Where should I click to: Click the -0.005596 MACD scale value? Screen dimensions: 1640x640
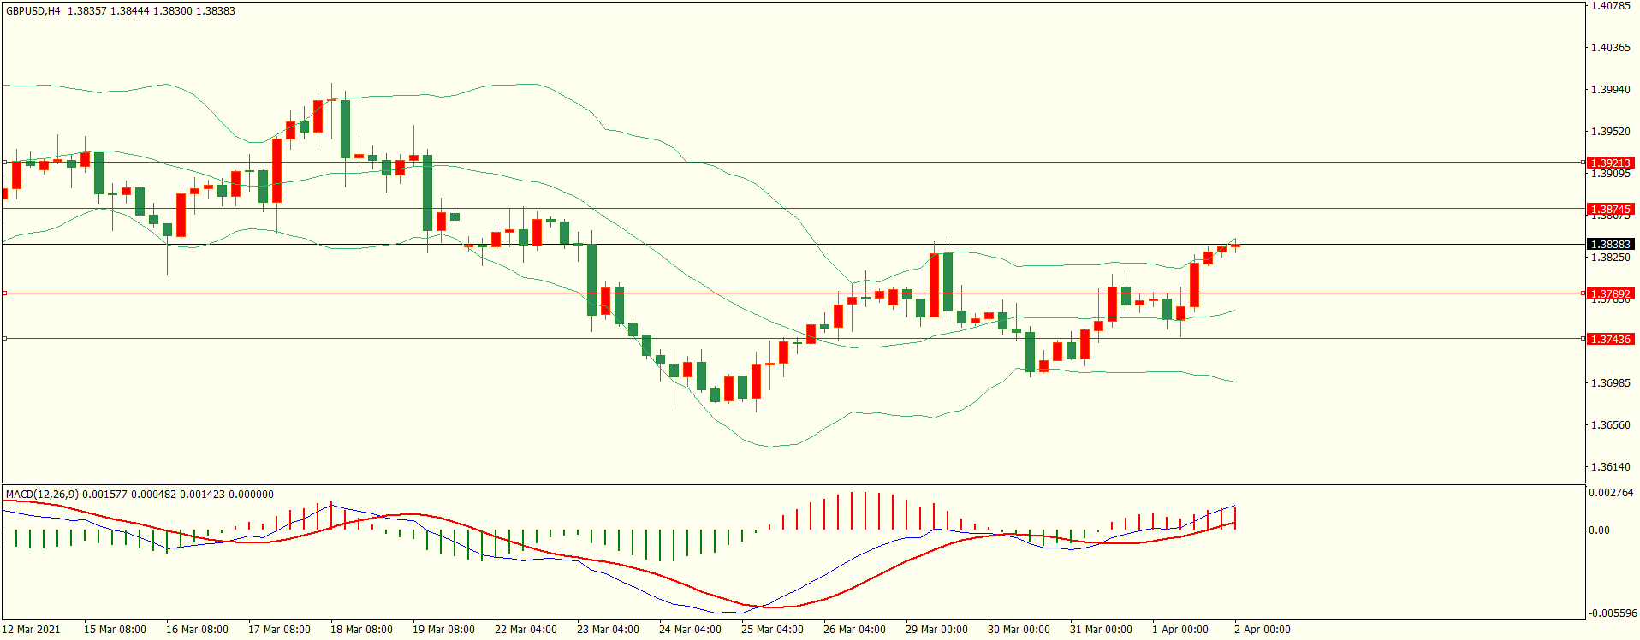click(1613, 613)
